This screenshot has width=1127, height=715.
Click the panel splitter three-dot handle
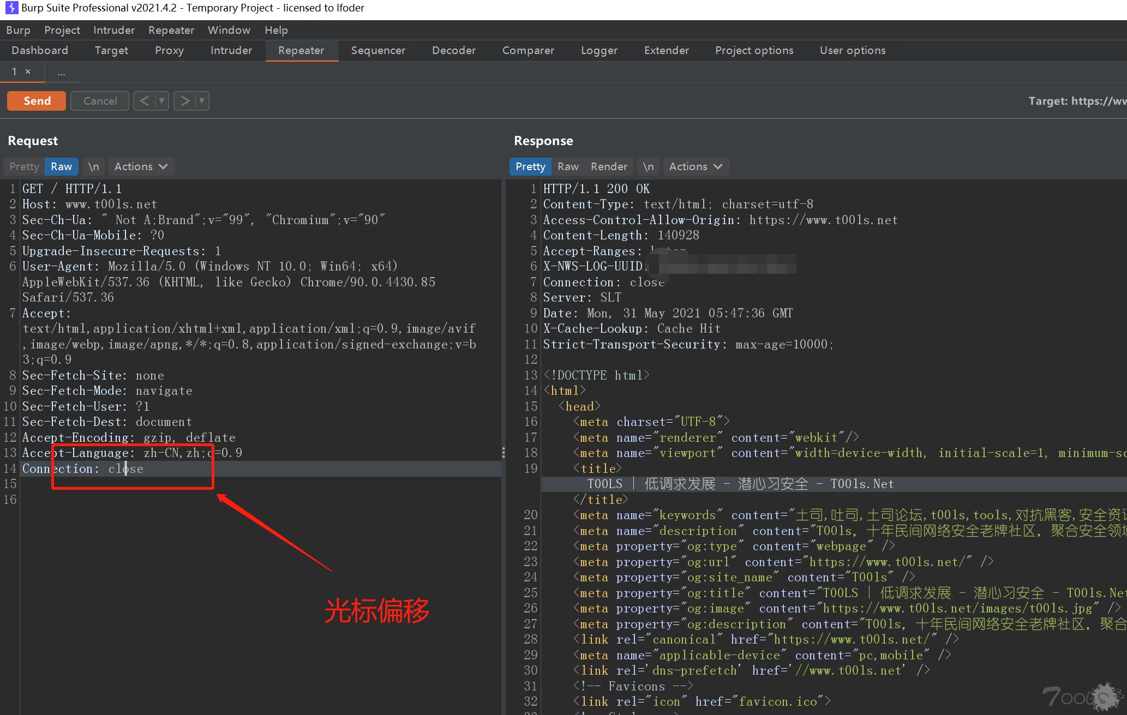tap(503, 452)
